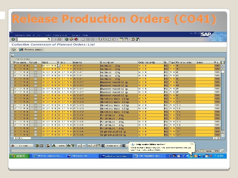Open the Planned order menu

point(25,35)
